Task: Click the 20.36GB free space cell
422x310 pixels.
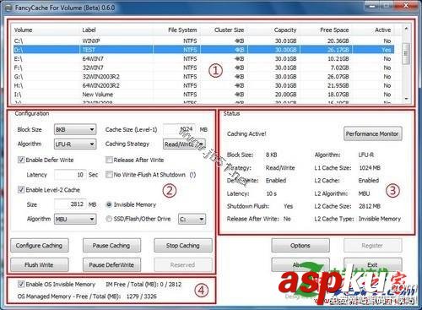Action: coord(338,41)
